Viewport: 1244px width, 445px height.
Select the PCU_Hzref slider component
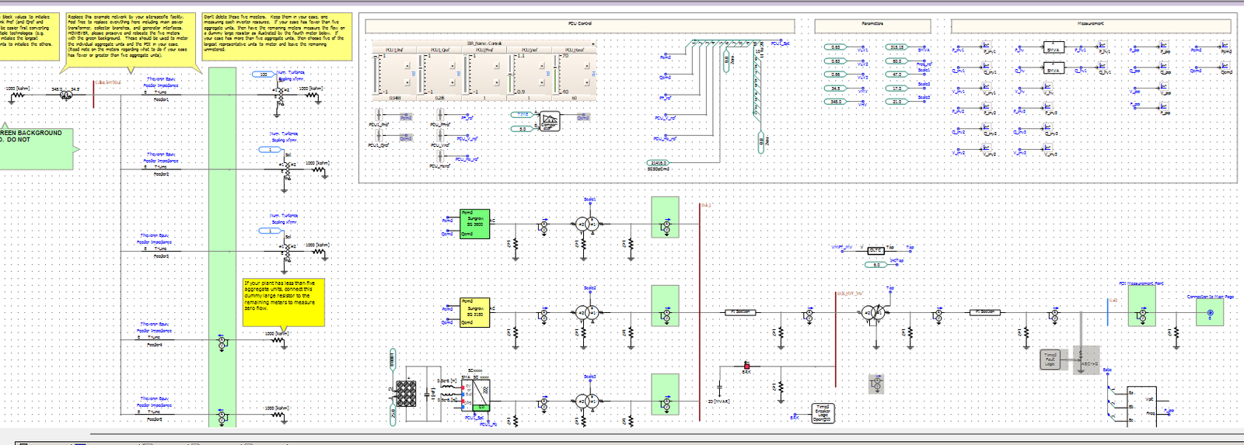[x=440, y=155]
